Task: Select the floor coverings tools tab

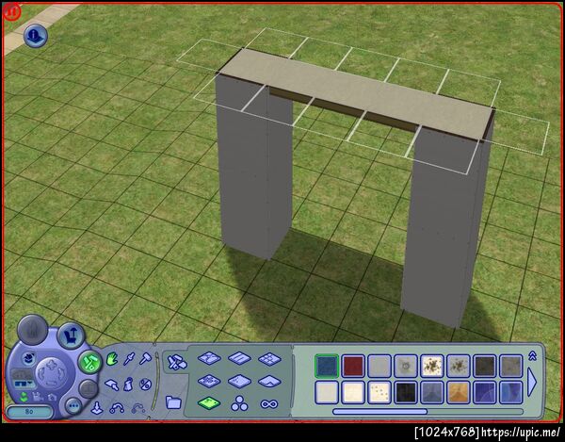Action: [176, 362]
